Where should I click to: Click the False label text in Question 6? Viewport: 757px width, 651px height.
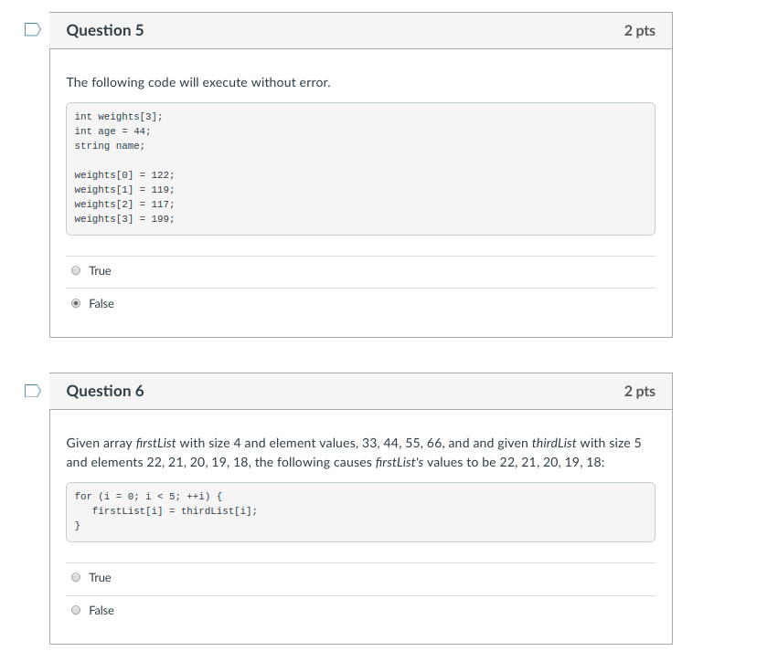point(100,610)
